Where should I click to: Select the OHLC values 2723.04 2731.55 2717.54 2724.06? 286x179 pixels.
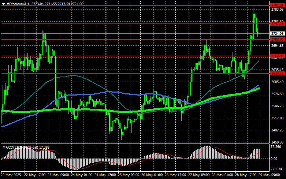57,4
